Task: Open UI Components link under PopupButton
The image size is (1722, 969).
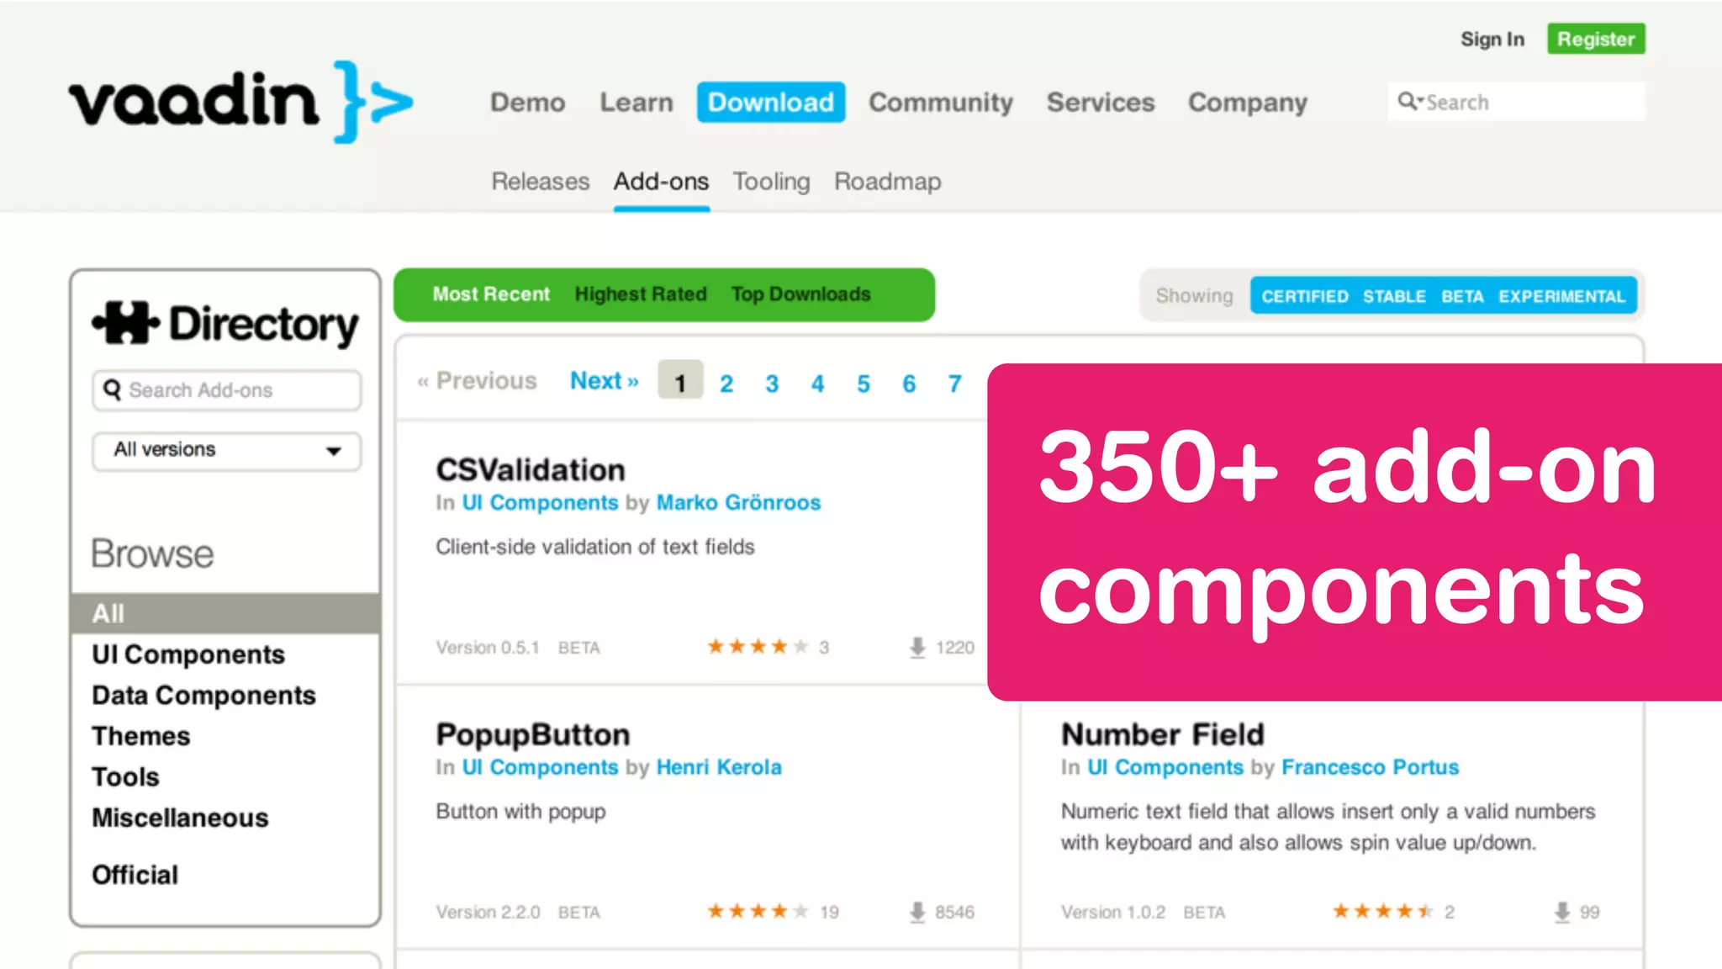Action: point(540,768)
